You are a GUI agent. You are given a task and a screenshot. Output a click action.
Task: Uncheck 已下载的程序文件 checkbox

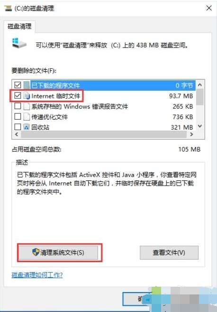coord(18,85)
